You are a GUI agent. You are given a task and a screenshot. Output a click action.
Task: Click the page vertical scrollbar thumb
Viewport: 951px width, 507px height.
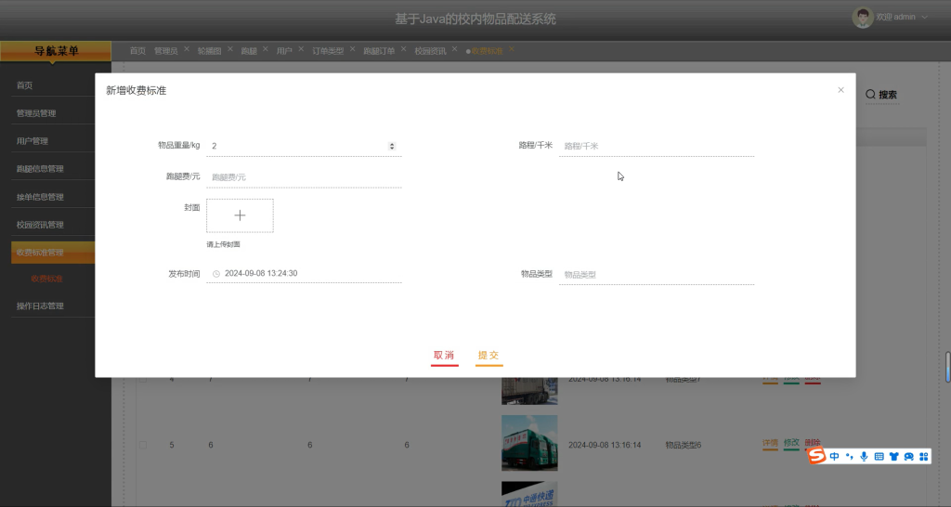click(947, 367)
